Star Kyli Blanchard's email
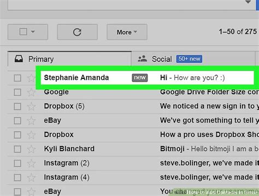This screenshot has height=196, width=259. (31, 149)
